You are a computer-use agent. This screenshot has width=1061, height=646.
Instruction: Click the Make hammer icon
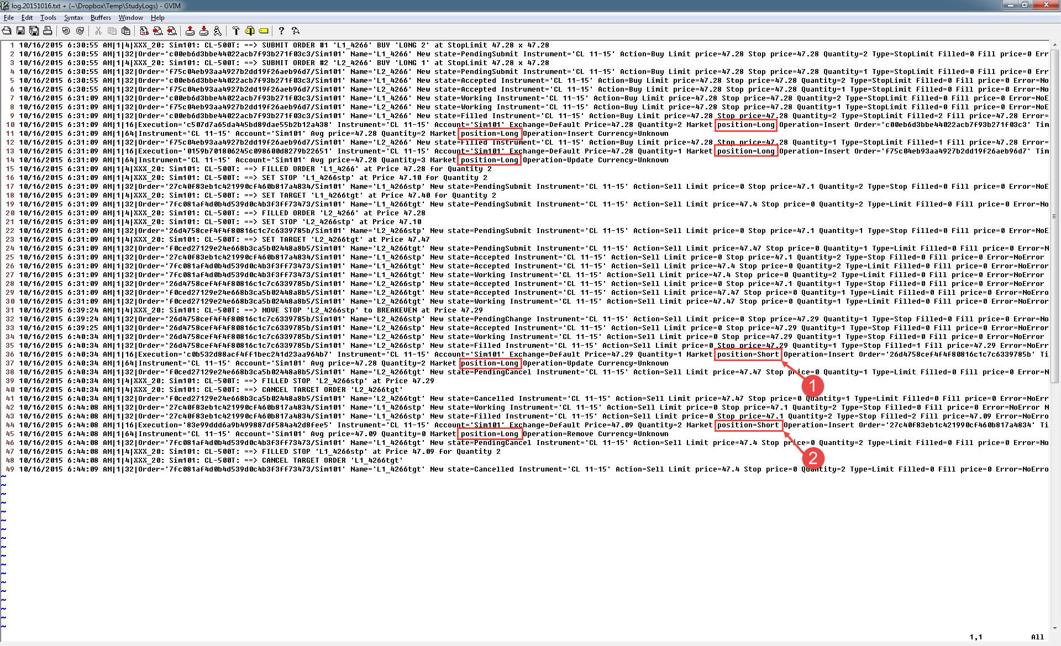[236, 31]
